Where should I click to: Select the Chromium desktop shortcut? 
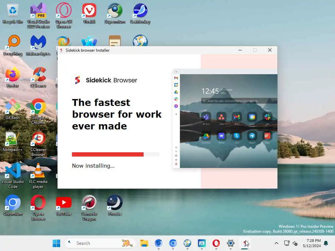pos(13,205)
